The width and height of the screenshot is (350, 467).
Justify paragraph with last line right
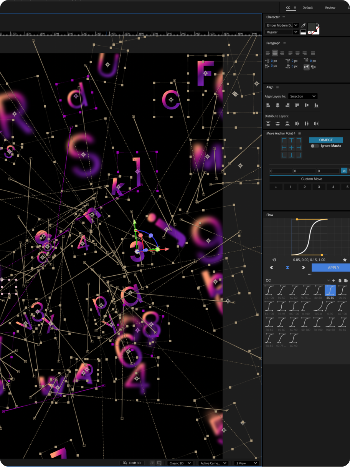304,53
